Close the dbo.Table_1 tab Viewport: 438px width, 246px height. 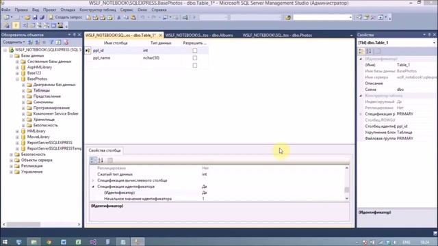pos(160,35)
